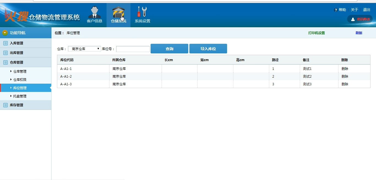Open the 打印机设置 link
The height and width of the screenshot is (180, 376).
(x=316, y=33)
